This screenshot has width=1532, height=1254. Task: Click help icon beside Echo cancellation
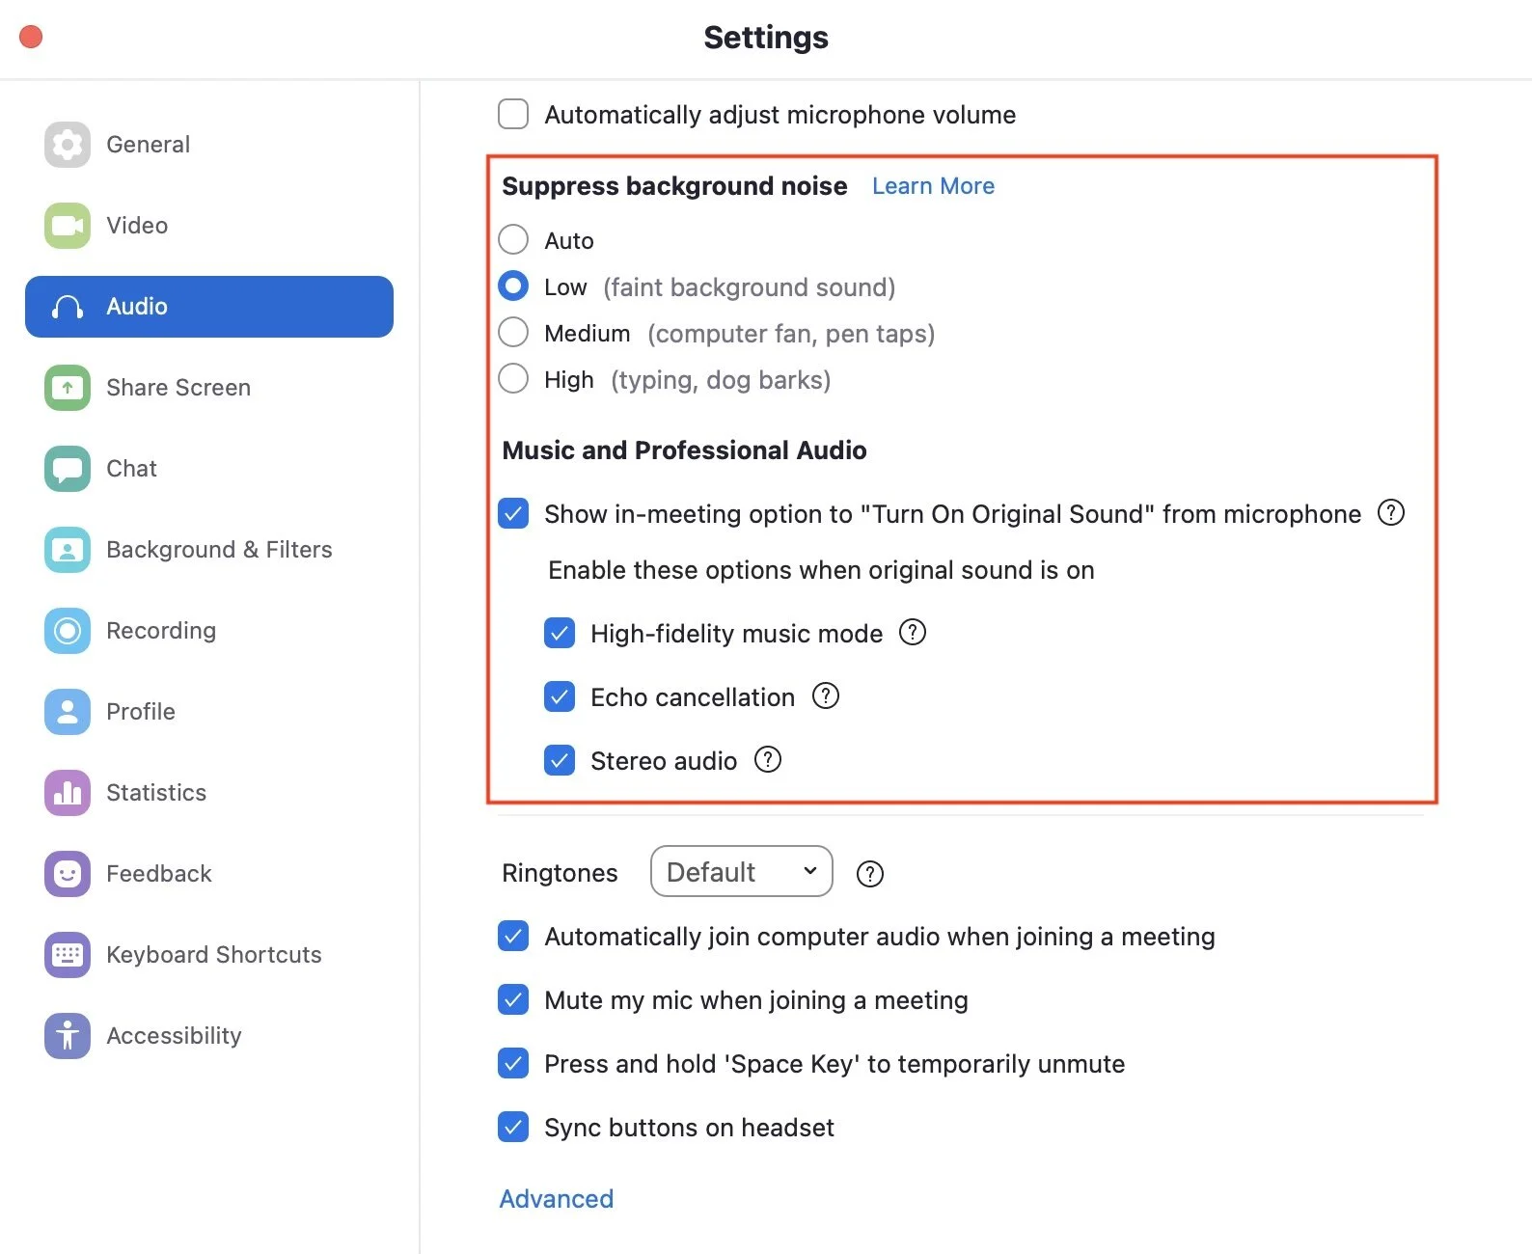click(x=826, y=695)
